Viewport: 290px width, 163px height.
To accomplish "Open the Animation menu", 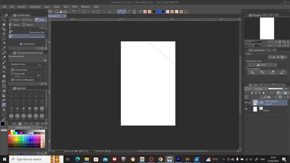I will [35, 7].
